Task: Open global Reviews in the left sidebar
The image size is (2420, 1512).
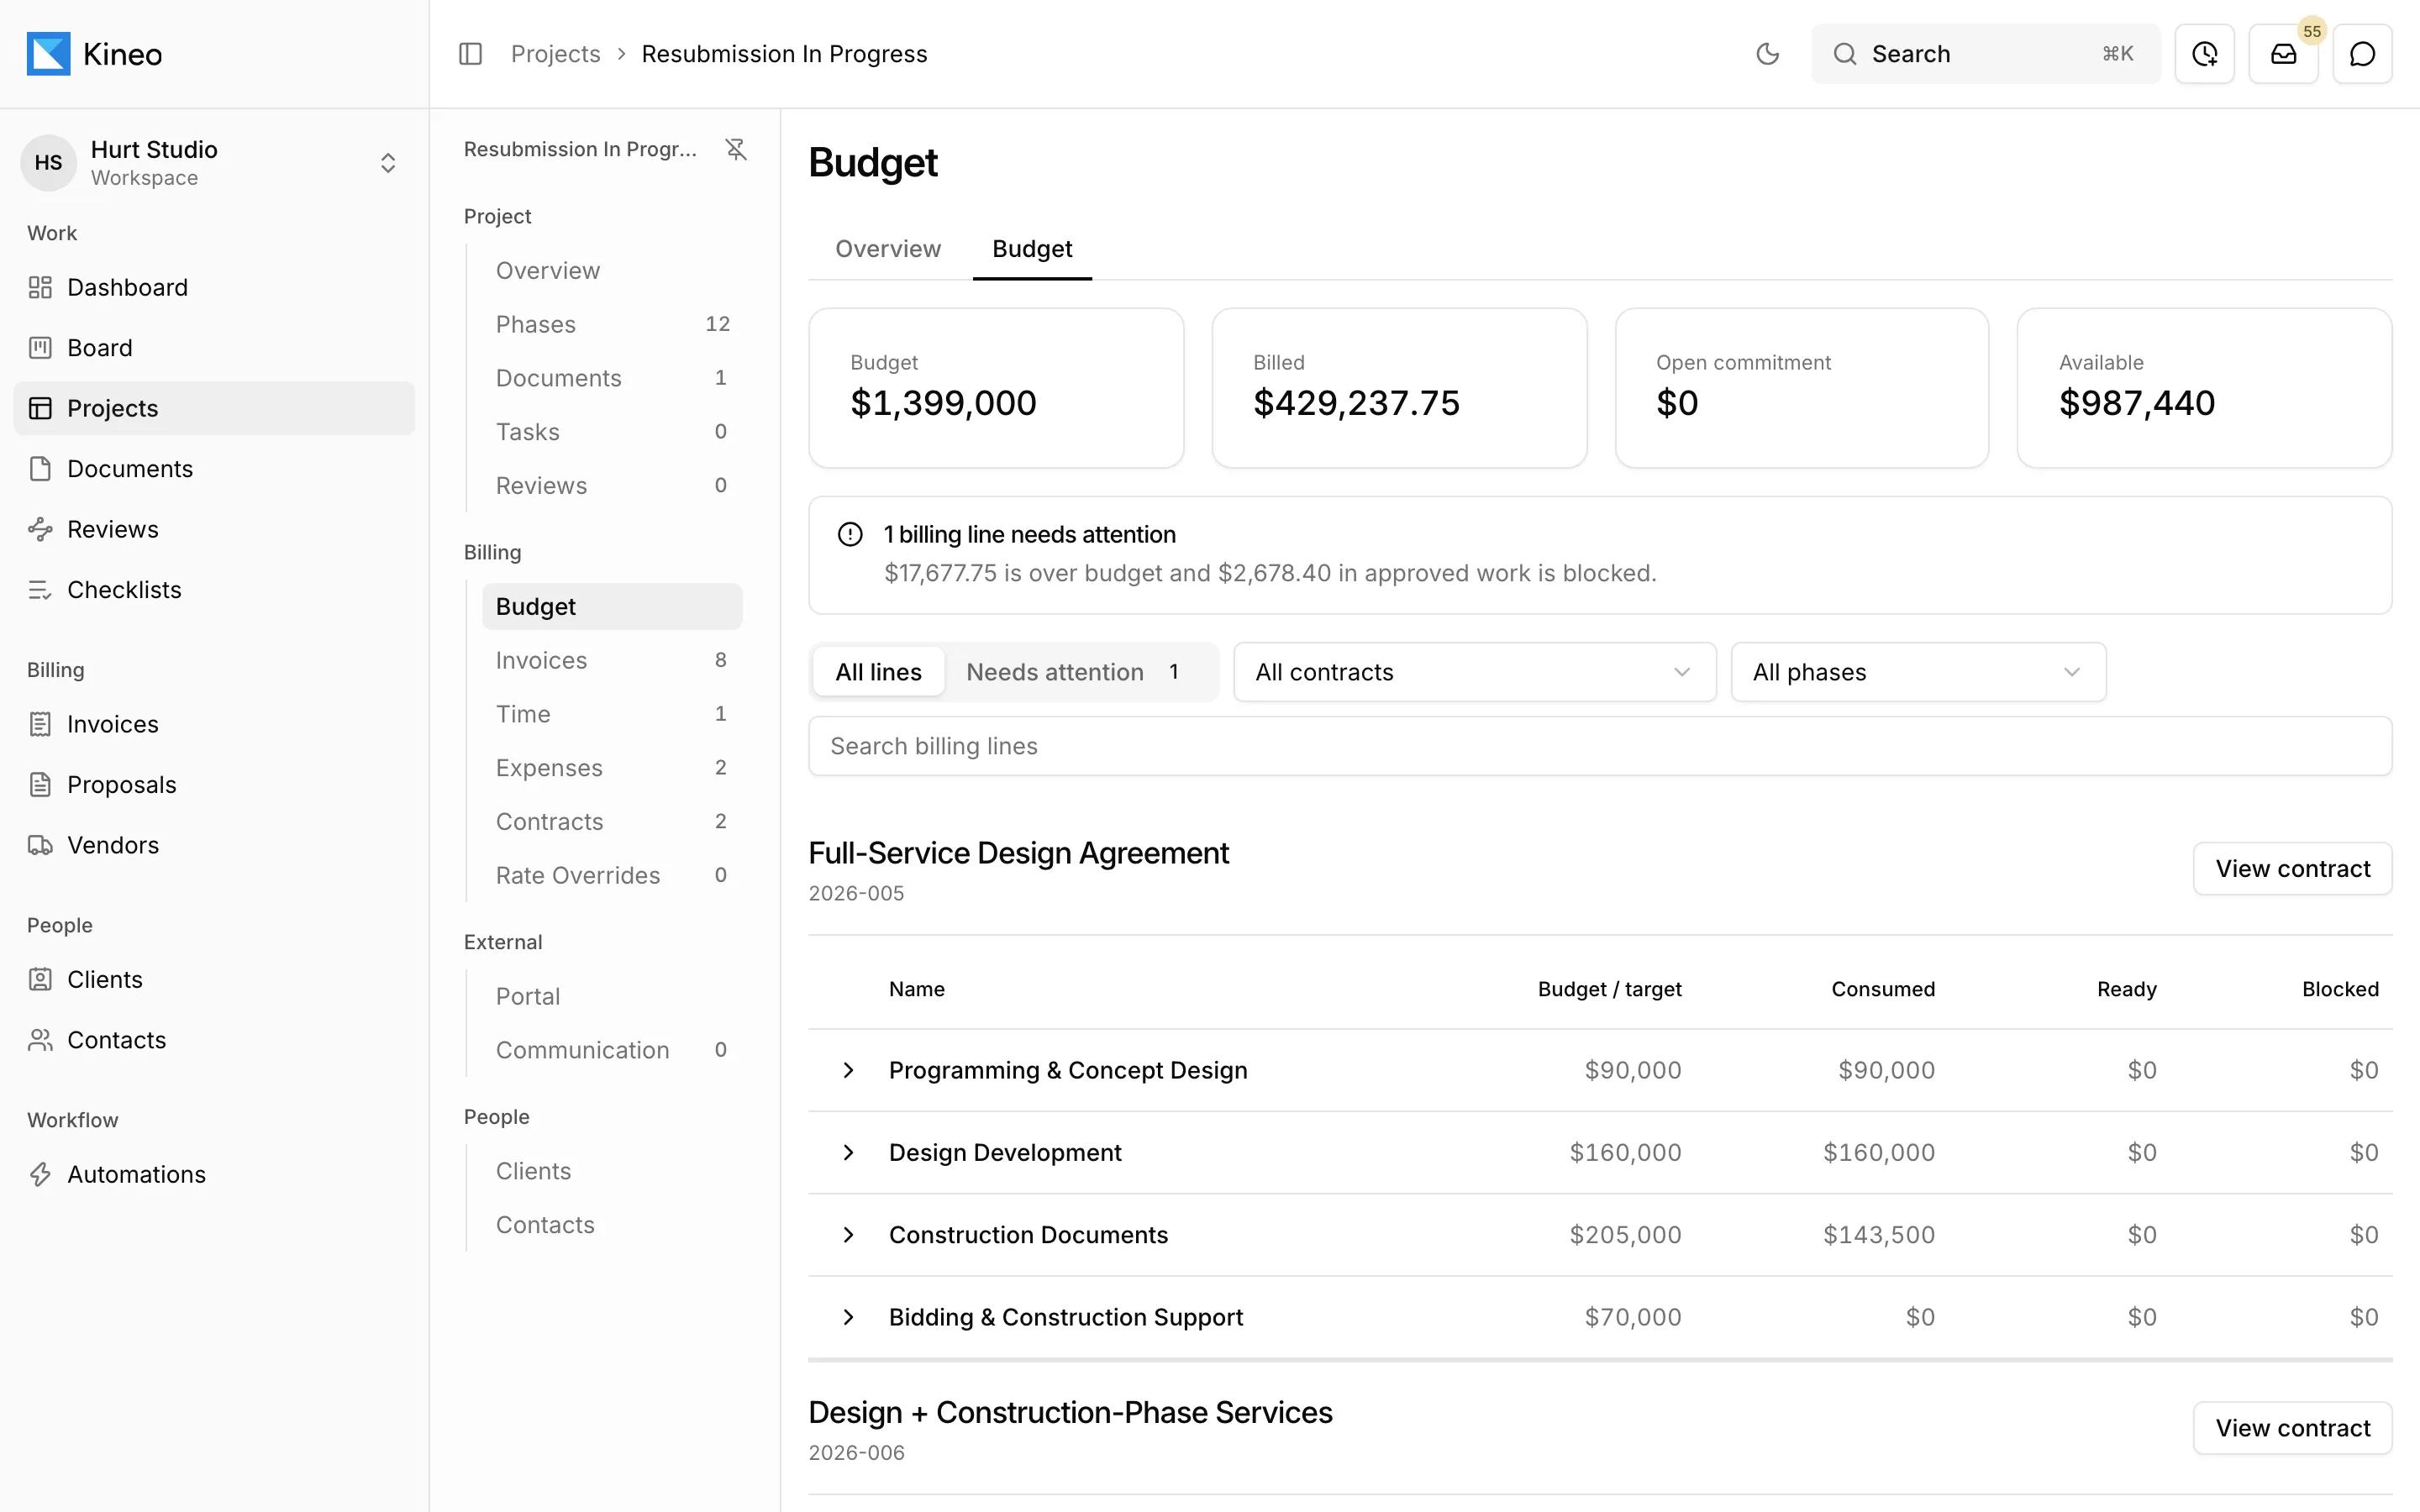Action: pos(214,530)
